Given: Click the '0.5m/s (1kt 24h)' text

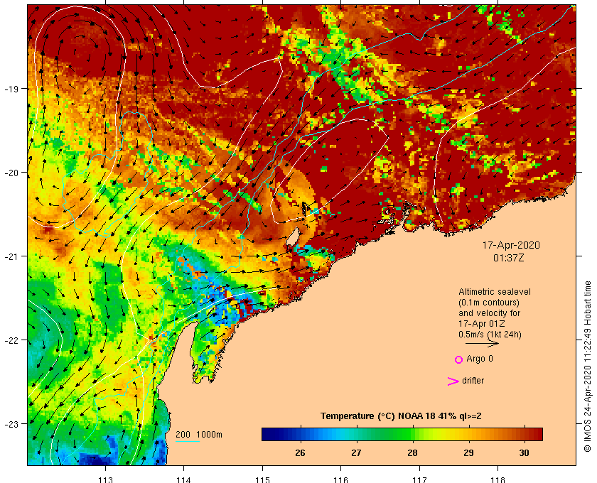Looking at the screenshot, I should pos(490,335).
